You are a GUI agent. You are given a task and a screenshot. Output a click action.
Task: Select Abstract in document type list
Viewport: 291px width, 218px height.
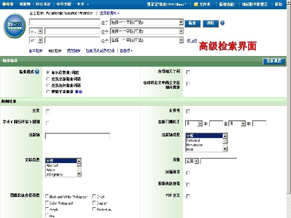click(61, 166)
